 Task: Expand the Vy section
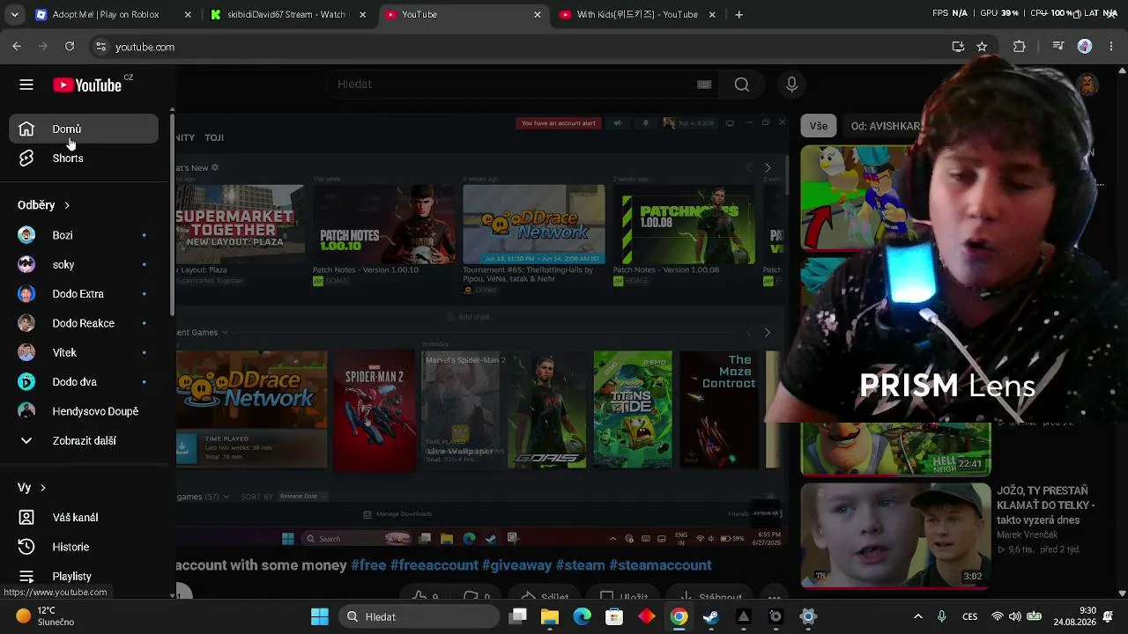coord(32,487)
